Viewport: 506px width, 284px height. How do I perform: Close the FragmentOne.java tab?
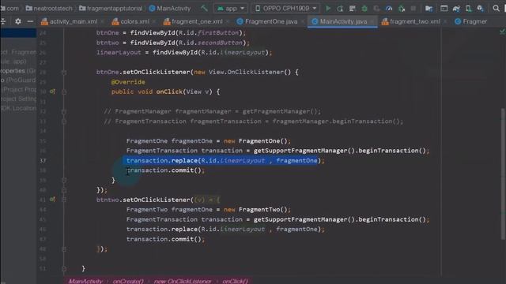pos(303,21)
